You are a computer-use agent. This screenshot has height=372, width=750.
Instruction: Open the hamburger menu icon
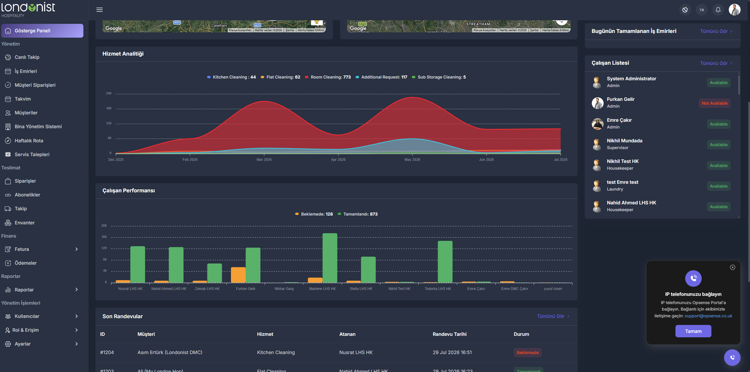(100, 10)
